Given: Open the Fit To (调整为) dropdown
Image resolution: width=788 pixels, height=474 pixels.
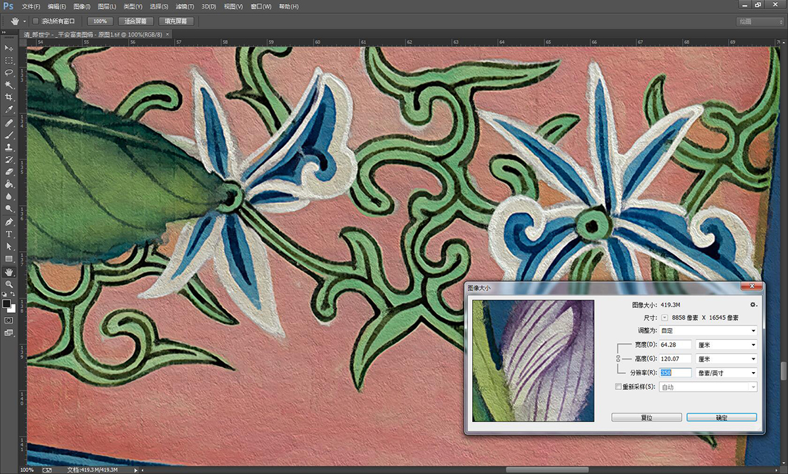Looking at the screenshot, I should [708, 331].
